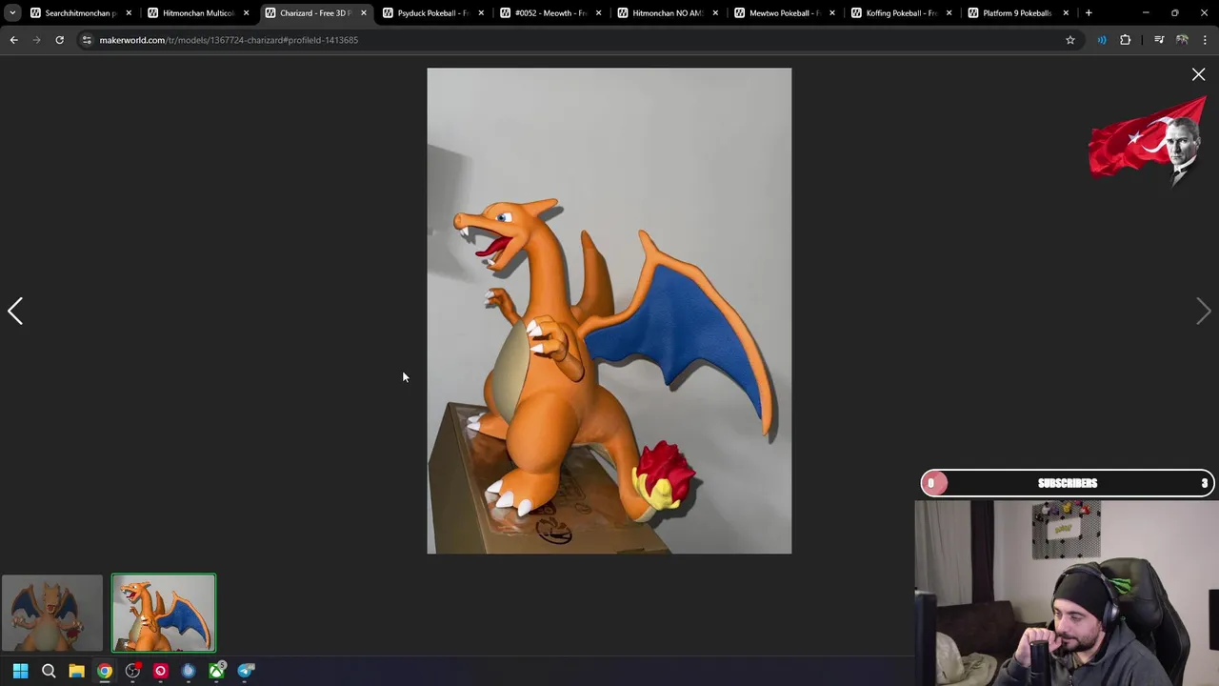This screenshot has width=1219, height=686.
Task: Switch to Hitmonchan Multicolor tab
Action: point(197,13)
